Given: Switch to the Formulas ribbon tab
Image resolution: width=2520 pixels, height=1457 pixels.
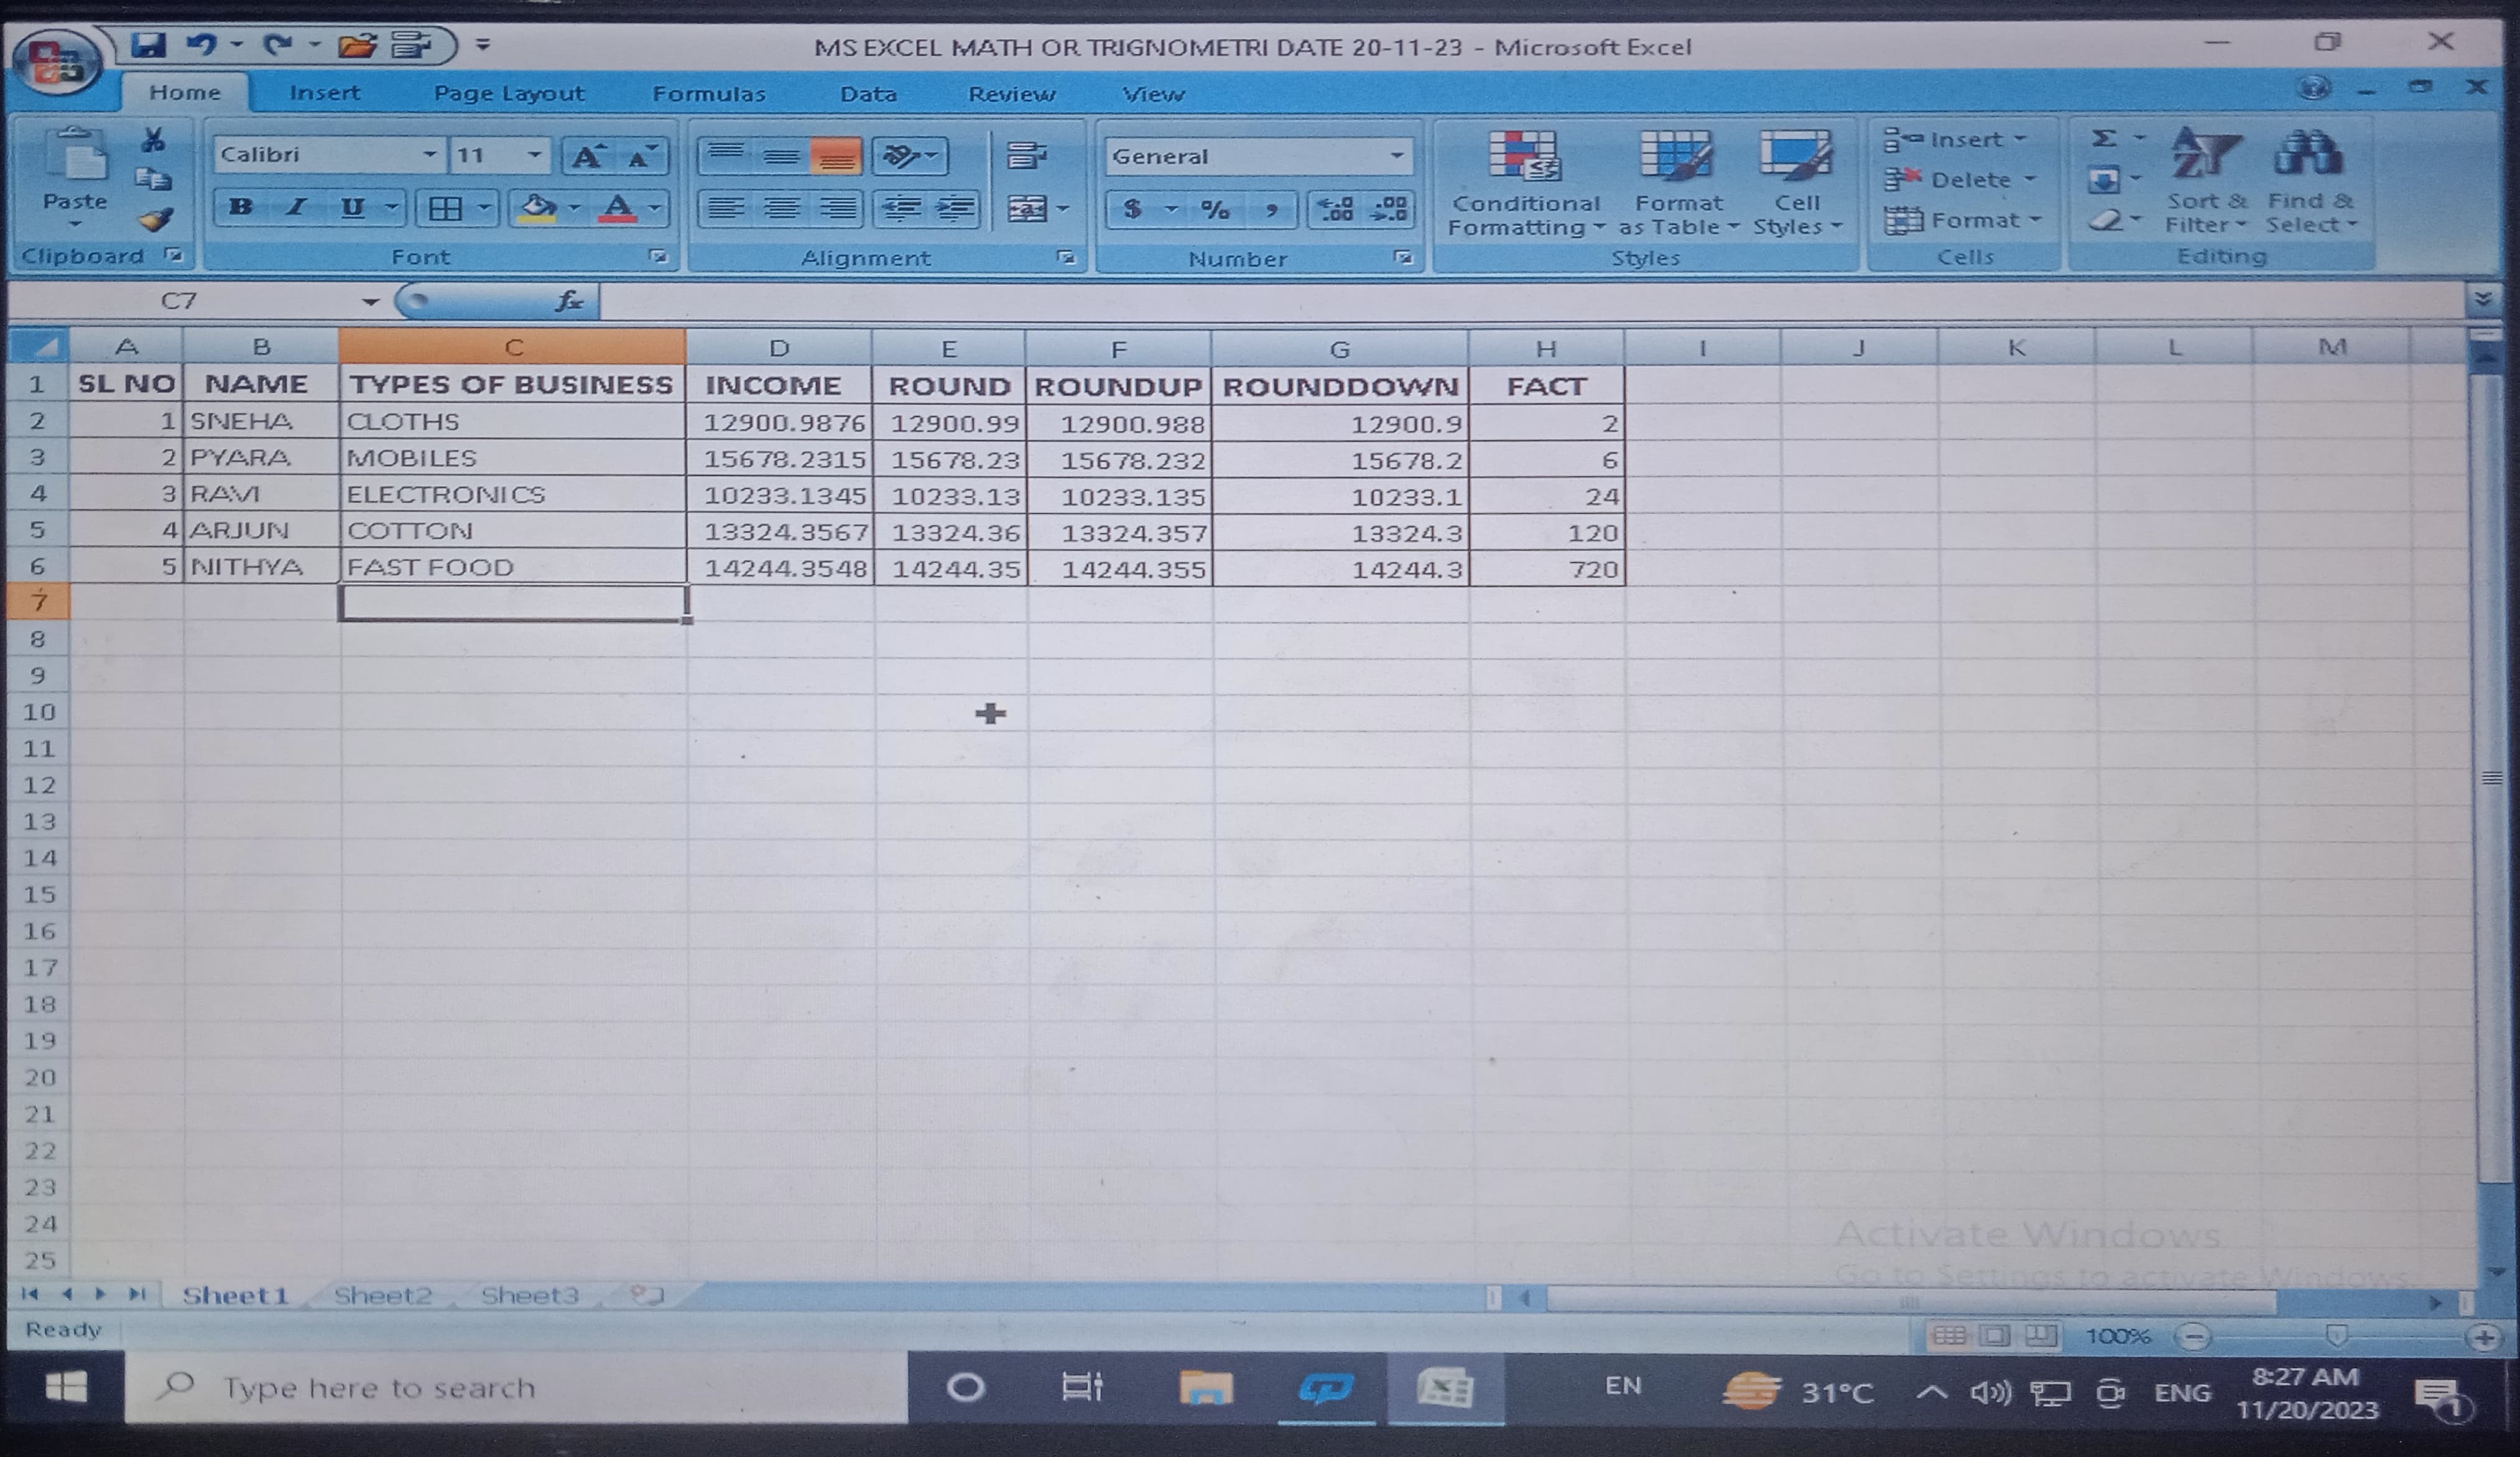Looking at the screenshot, I should coord(708,94).
